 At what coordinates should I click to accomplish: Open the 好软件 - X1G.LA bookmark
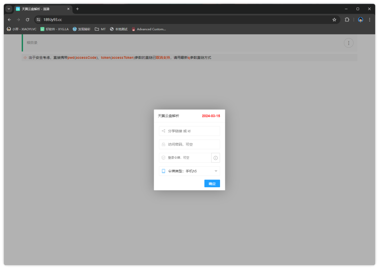click(x=54, y=29)
